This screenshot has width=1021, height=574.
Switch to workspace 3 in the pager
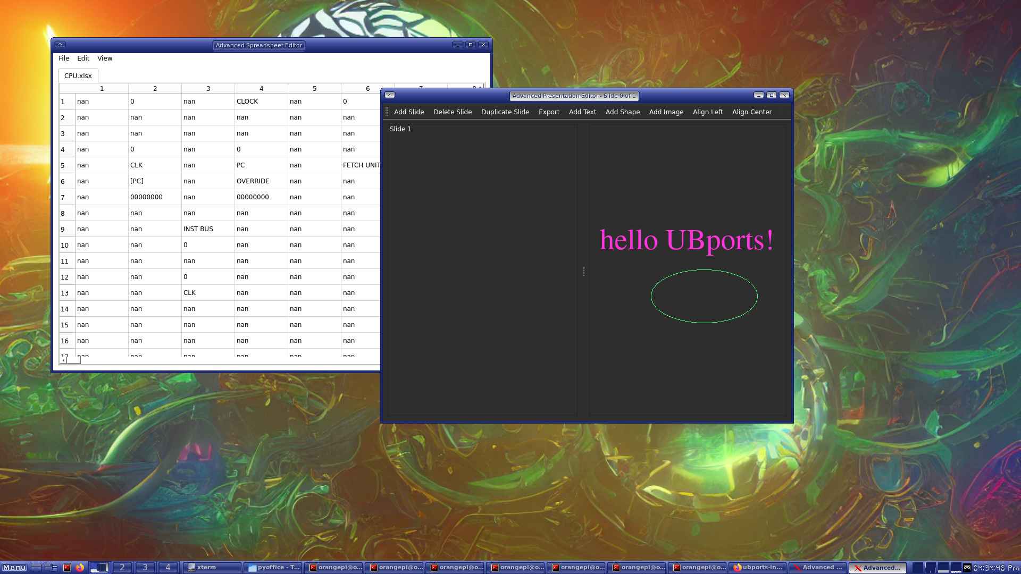(145, 568)
